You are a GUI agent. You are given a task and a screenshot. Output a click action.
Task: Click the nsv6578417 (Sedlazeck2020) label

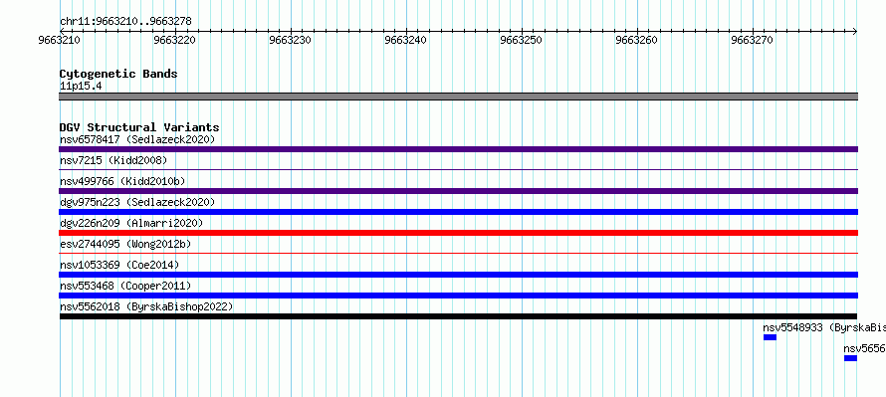coord(137,139)
